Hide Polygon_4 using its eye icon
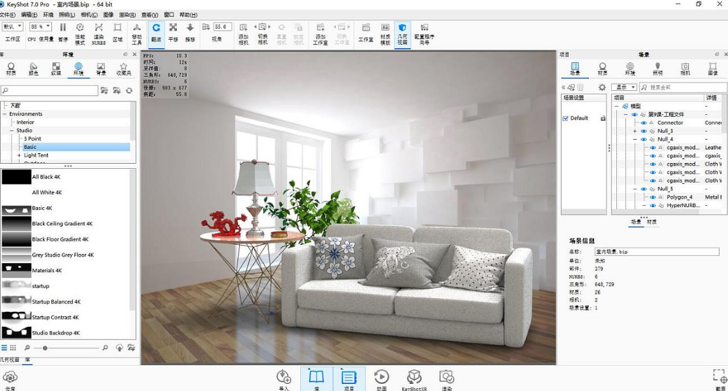This screenshot has width=728, height=391. coord(653,197)
